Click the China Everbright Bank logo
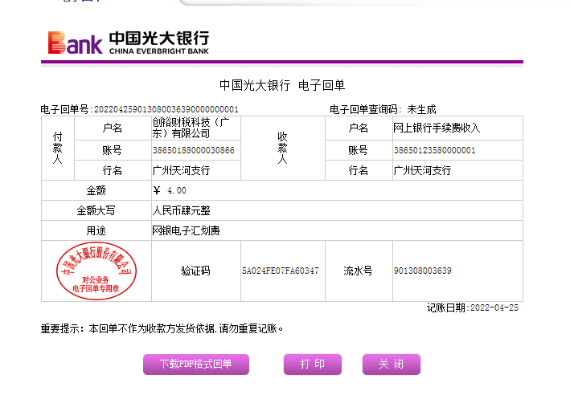Viewport: 570px width, 395px height. (129, 42)
